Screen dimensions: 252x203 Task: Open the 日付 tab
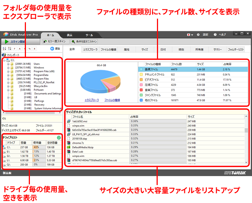pos(163,49)
